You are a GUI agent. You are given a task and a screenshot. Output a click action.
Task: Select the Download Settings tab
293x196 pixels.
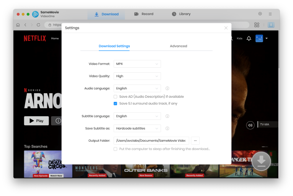point(114,46)
